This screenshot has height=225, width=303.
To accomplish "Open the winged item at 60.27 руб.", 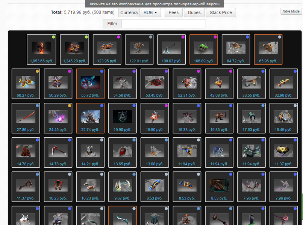I will click(26, 84).
